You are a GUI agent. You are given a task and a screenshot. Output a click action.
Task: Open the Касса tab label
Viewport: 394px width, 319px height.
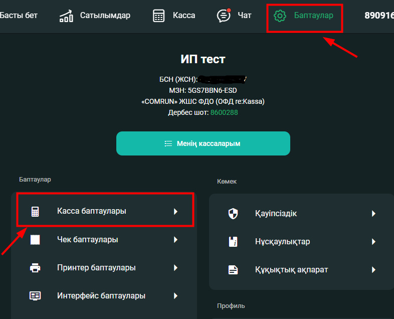(x=184, y=16)
